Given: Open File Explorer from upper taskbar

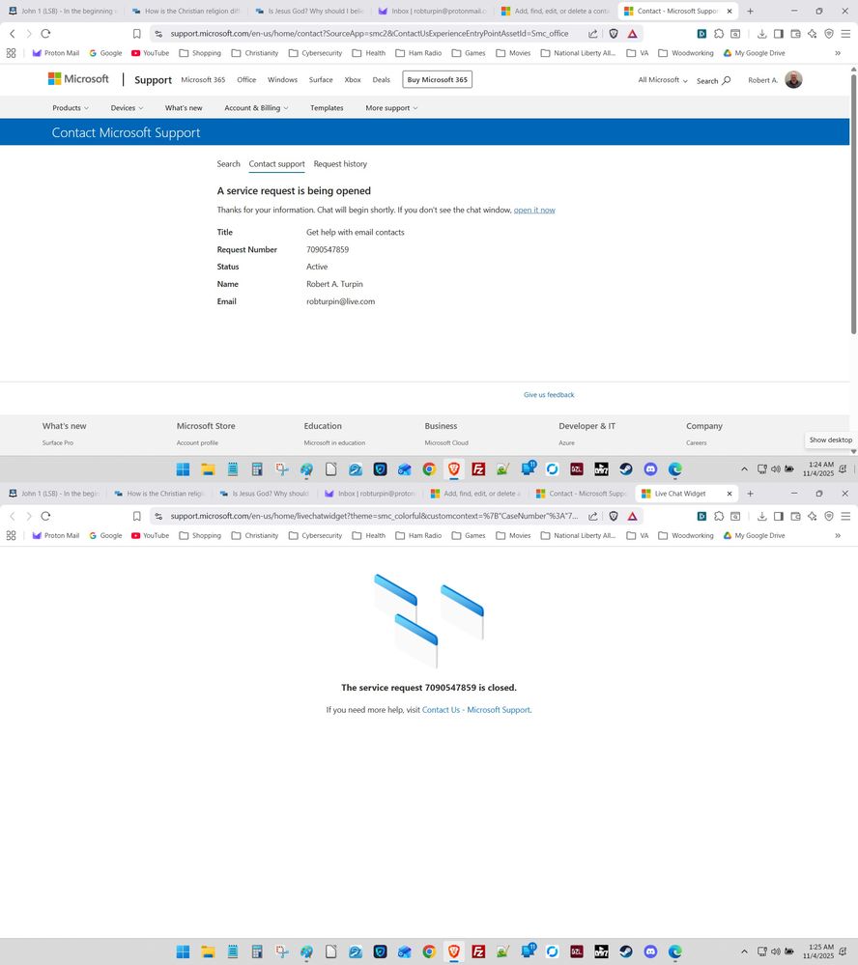Looking at the screenshot, I should pos(208,469).
